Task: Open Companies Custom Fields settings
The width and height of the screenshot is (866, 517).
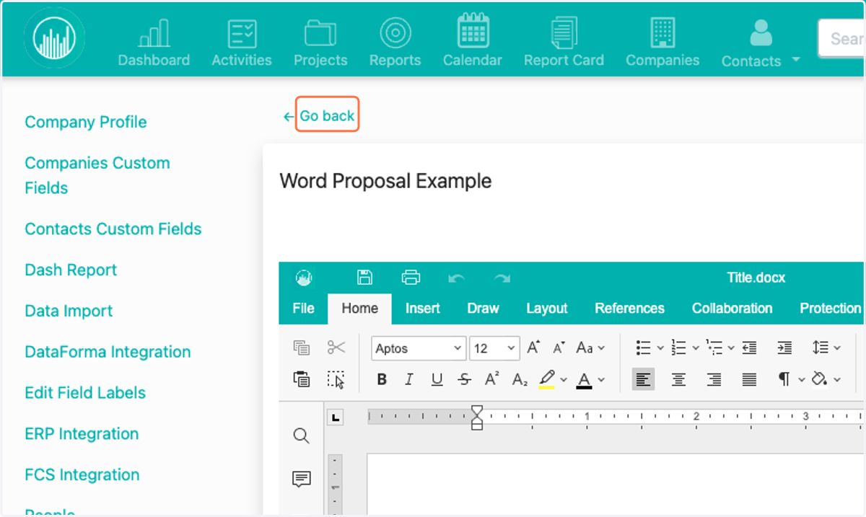Action: pos(97,175)
